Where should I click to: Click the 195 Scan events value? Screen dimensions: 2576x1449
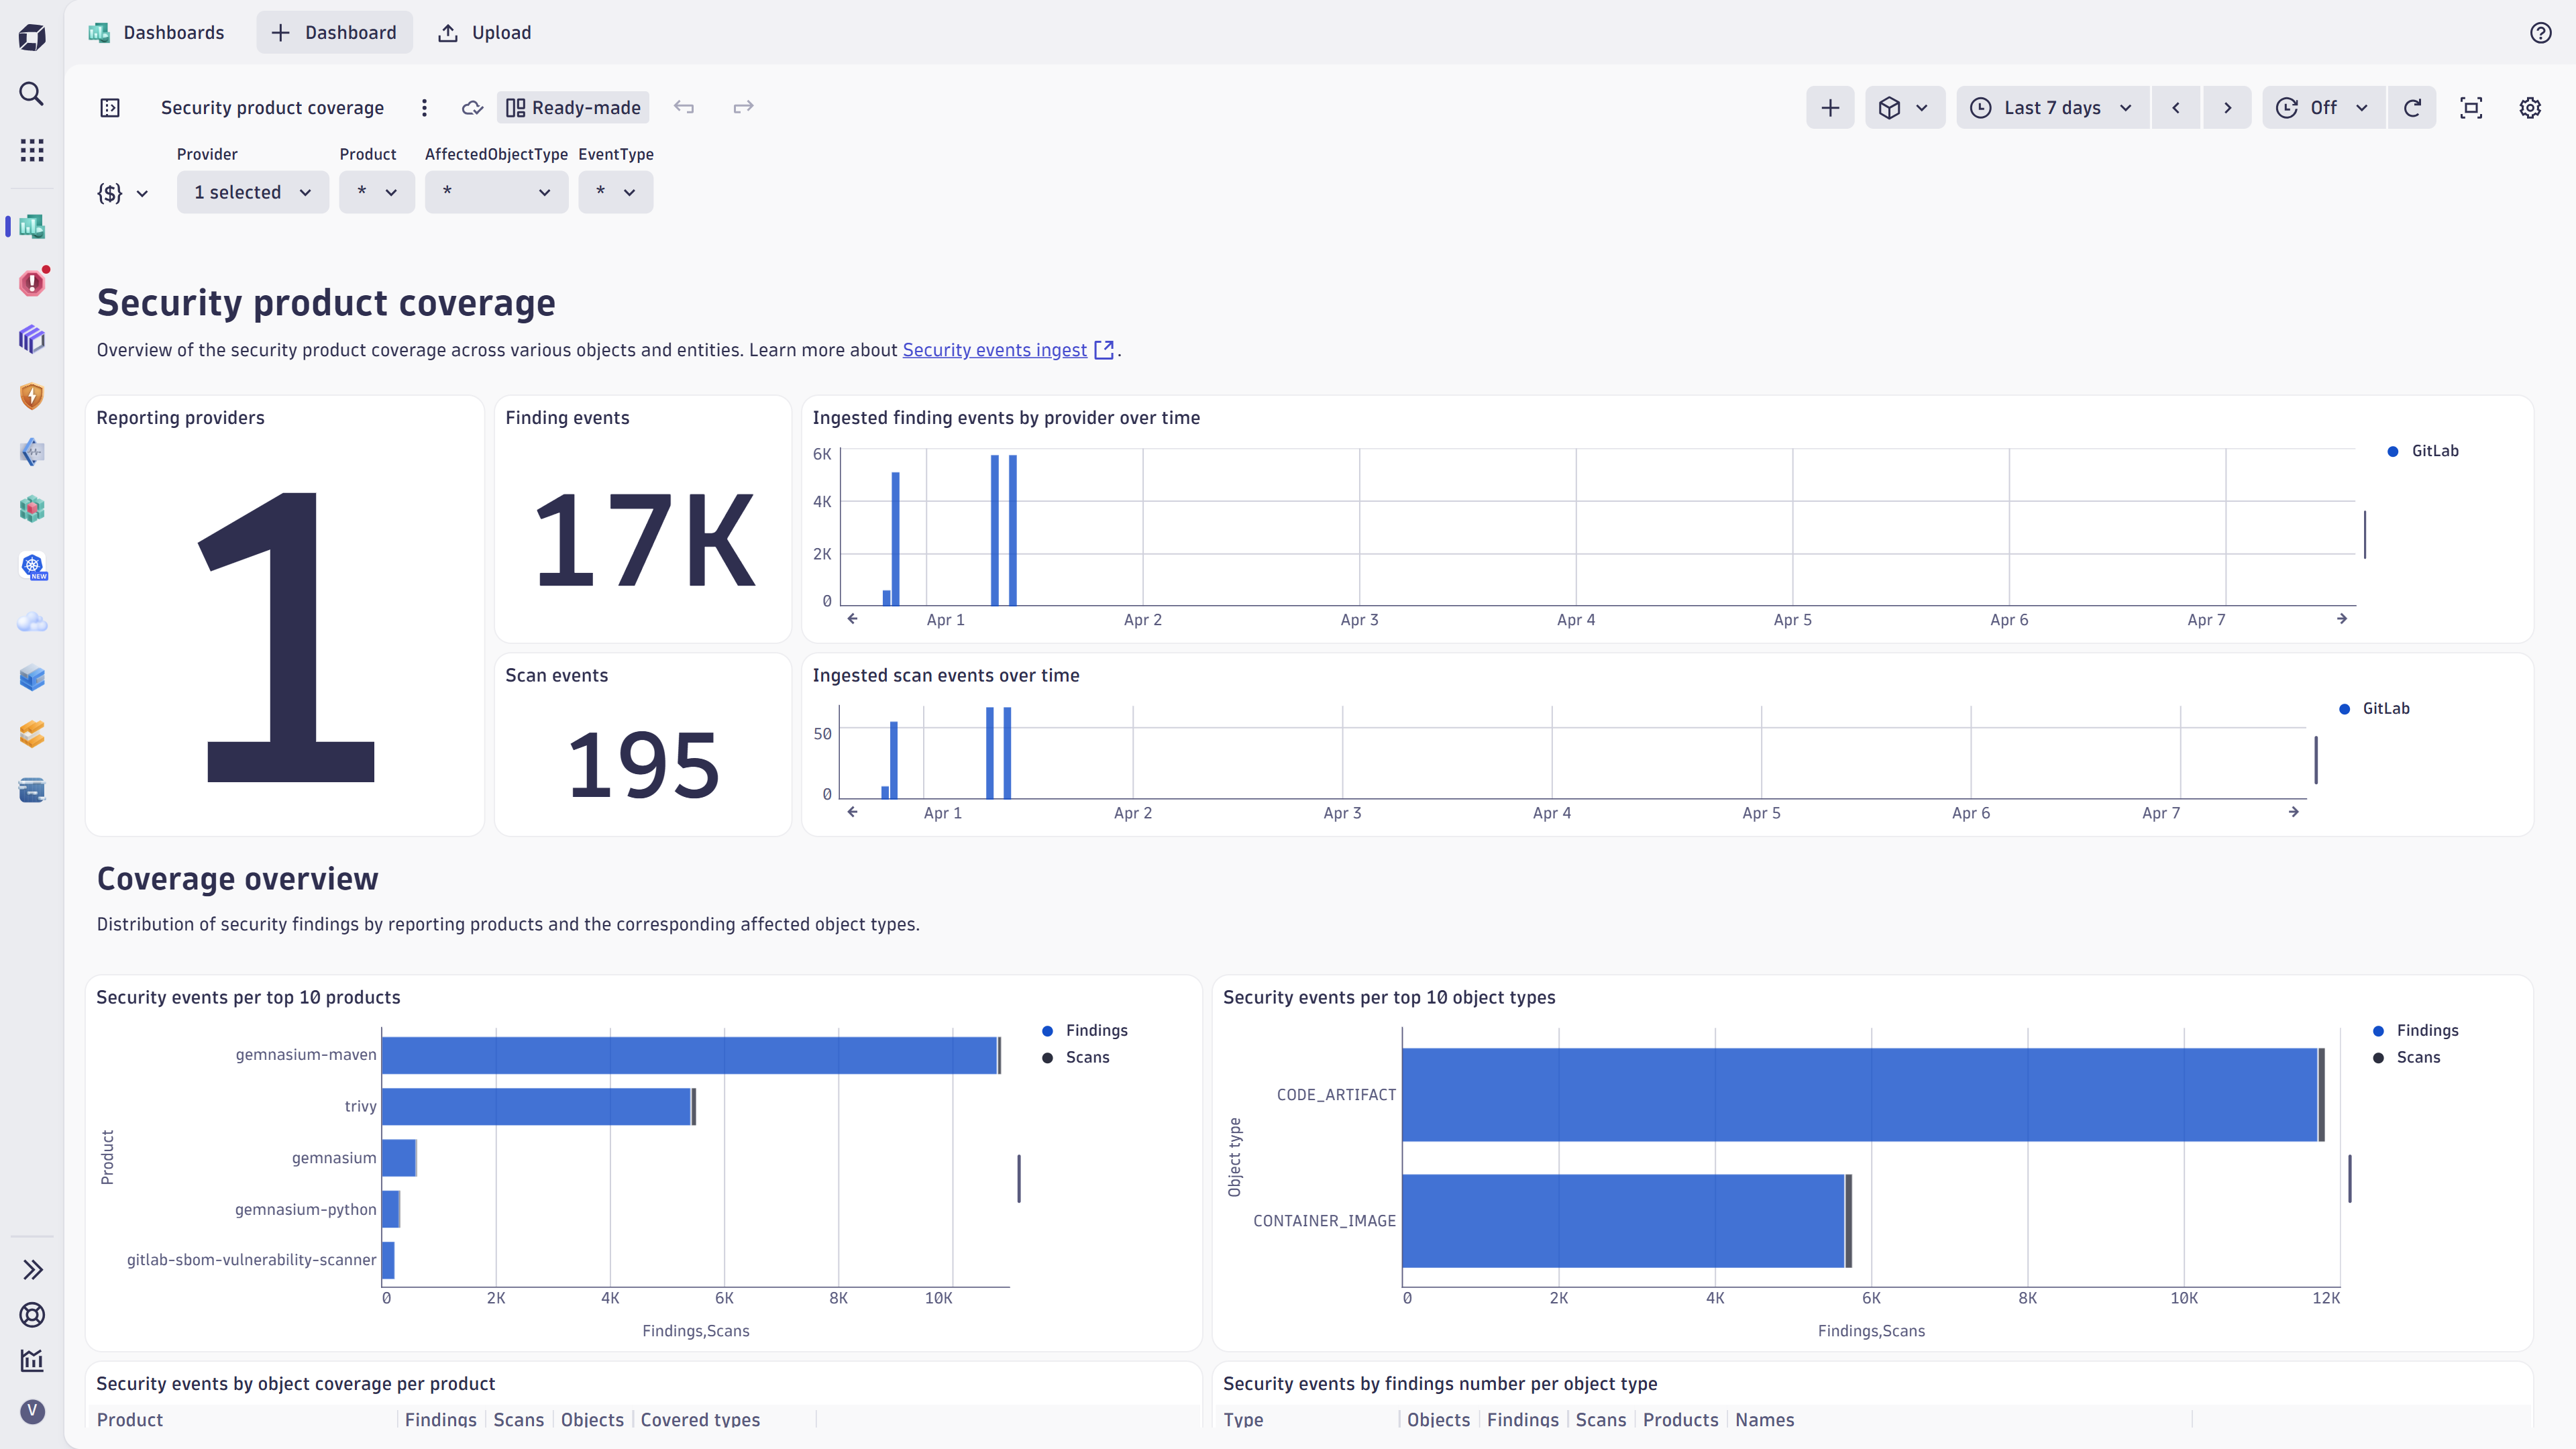pos(643,765)
